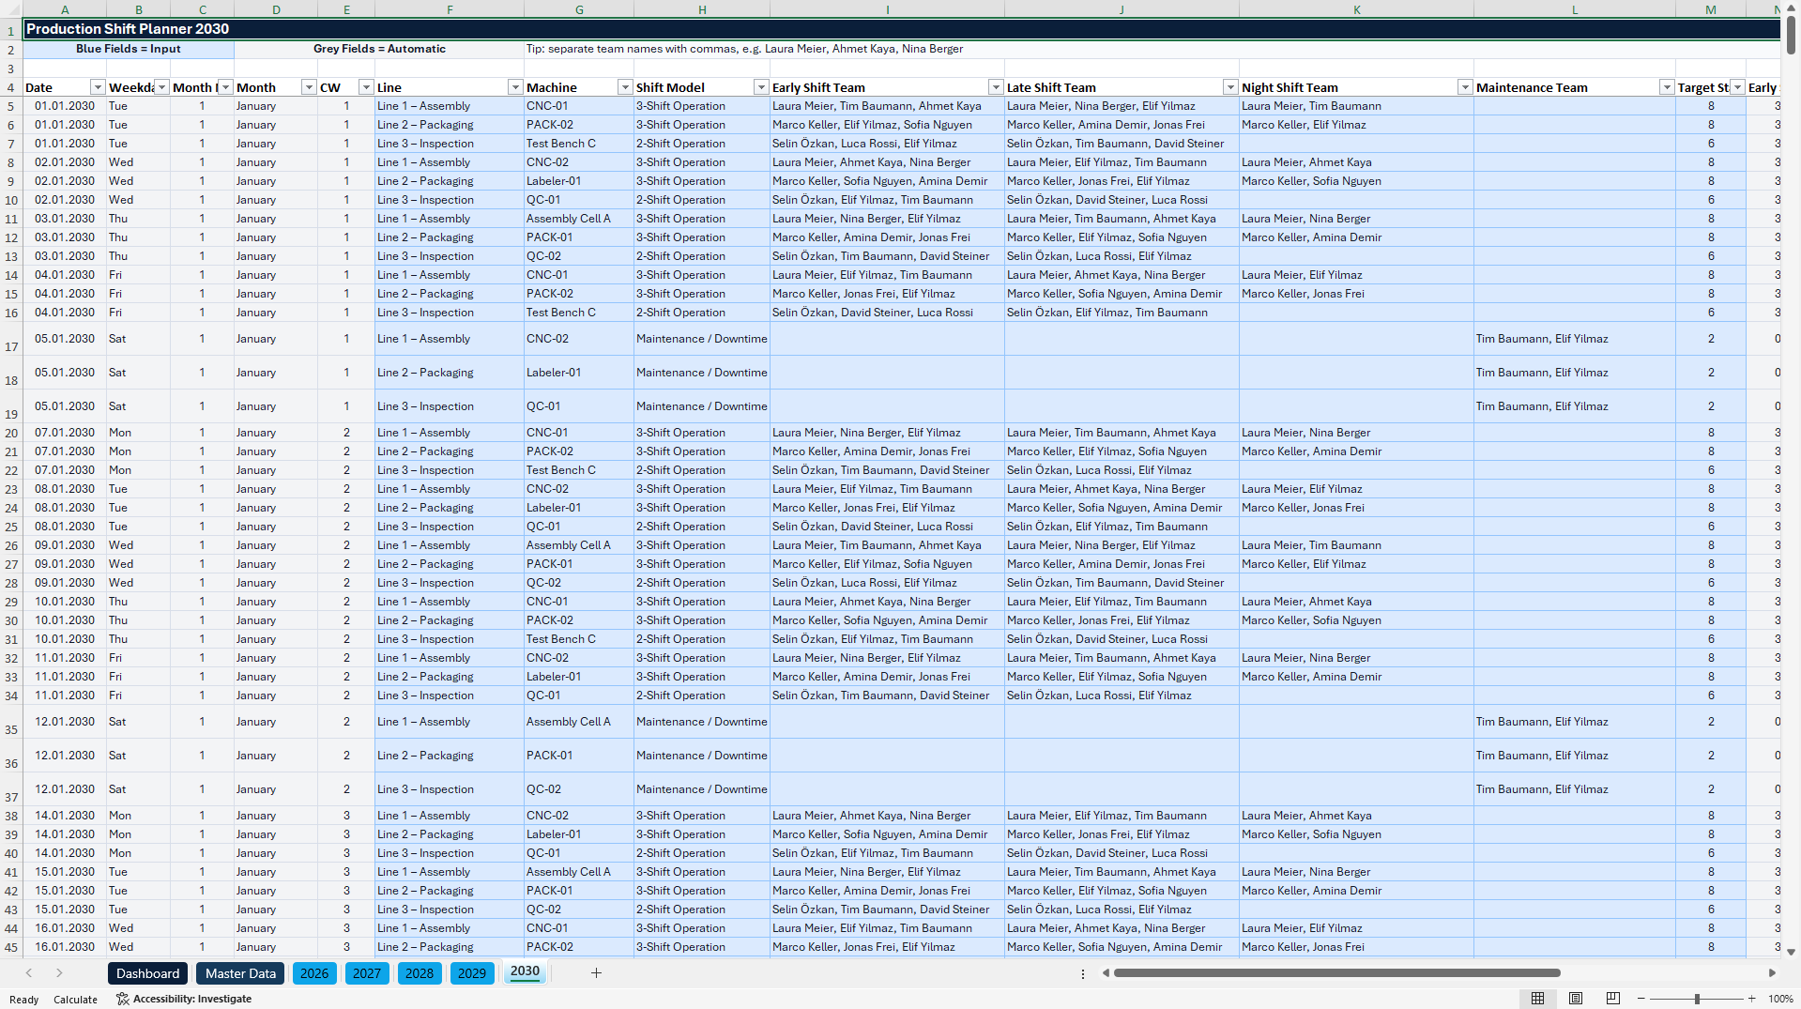The height and width of the screenshot is (1009, 1801).
Task: Open the CW column filter dropdown
Action: 366,87
